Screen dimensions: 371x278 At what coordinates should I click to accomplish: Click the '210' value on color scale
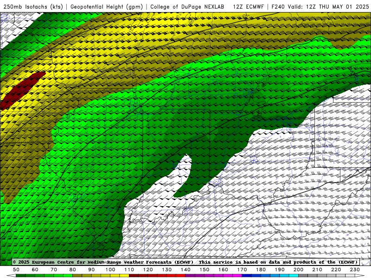(x=317, y=270)
